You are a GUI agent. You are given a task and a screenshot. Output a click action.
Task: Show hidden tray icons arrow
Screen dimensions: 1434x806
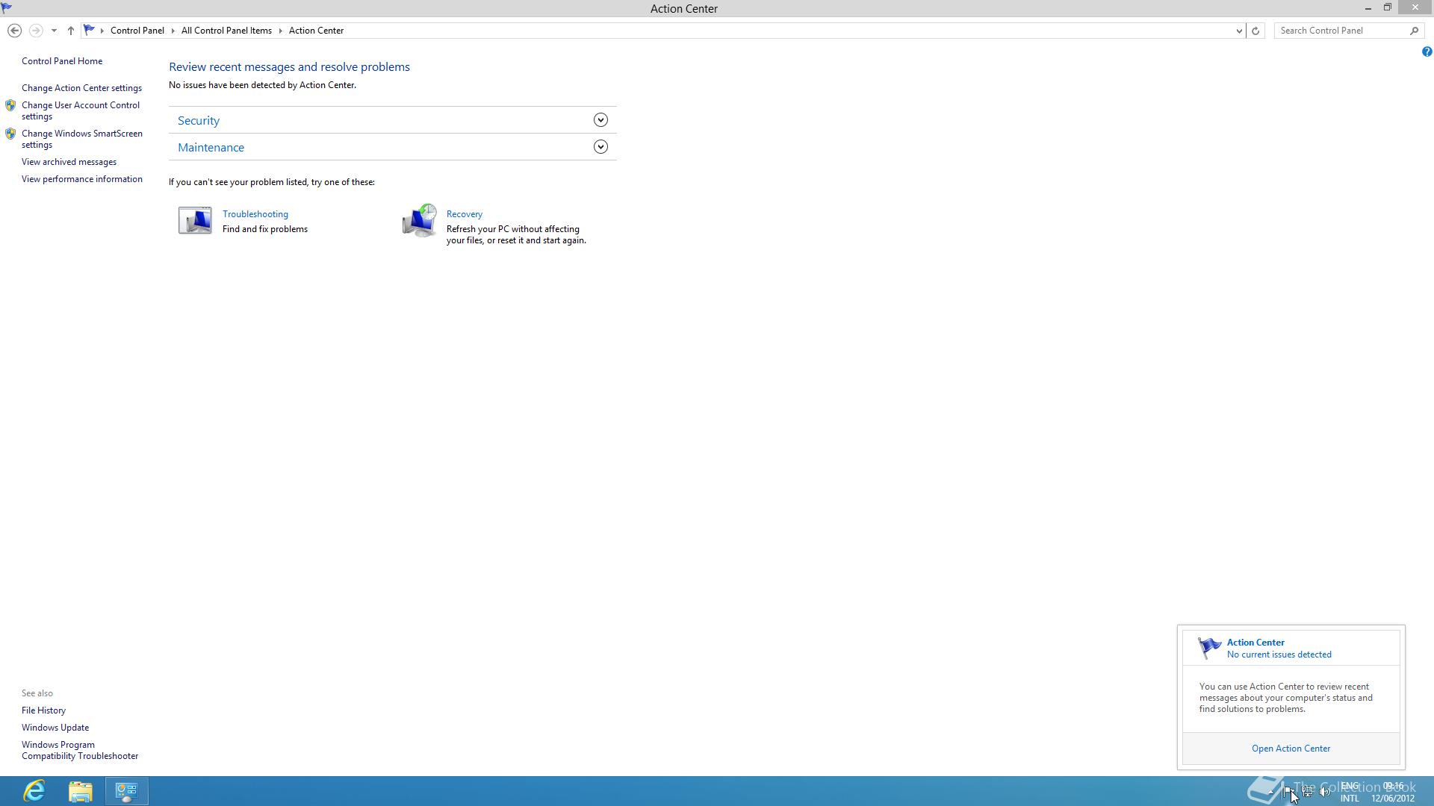tap(1271, 792)
